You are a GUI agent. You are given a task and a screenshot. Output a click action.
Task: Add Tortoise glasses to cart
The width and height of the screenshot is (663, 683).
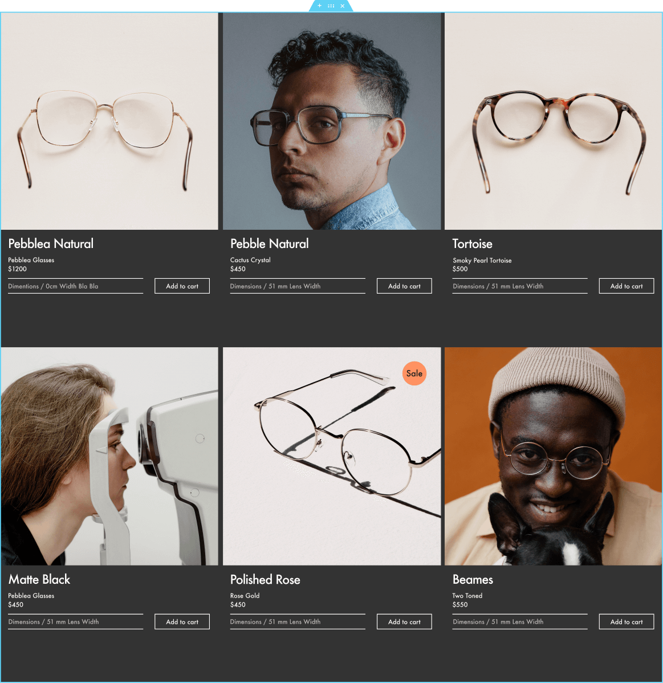[626, 286]
